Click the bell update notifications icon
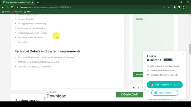The width and height of the screenshot is (191, 107). pyautogui.click(x=148, y=70)
